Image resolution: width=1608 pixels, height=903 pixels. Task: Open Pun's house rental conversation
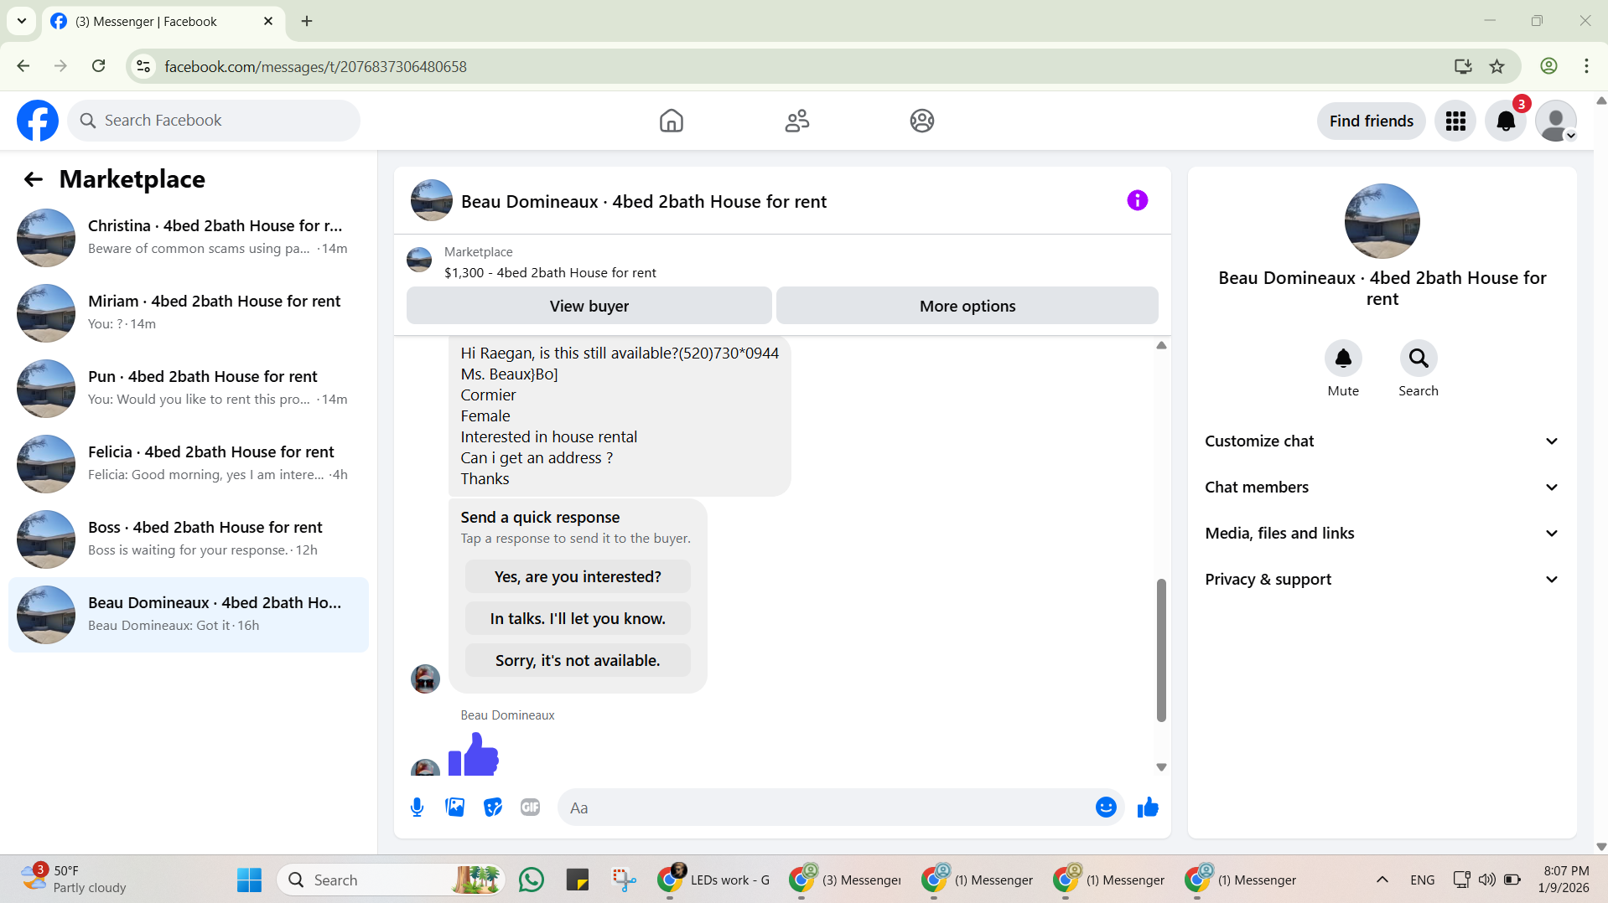[189, 389]
